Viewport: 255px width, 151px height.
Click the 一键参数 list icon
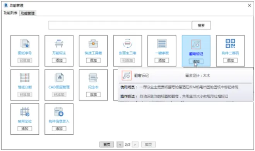tap(162, 44)
